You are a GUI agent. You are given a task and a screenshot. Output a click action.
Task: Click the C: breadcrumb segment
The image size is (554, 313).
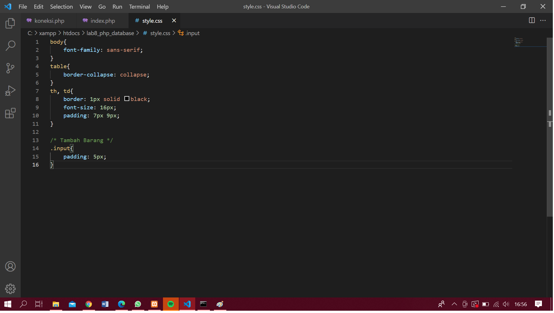point(30,33)
